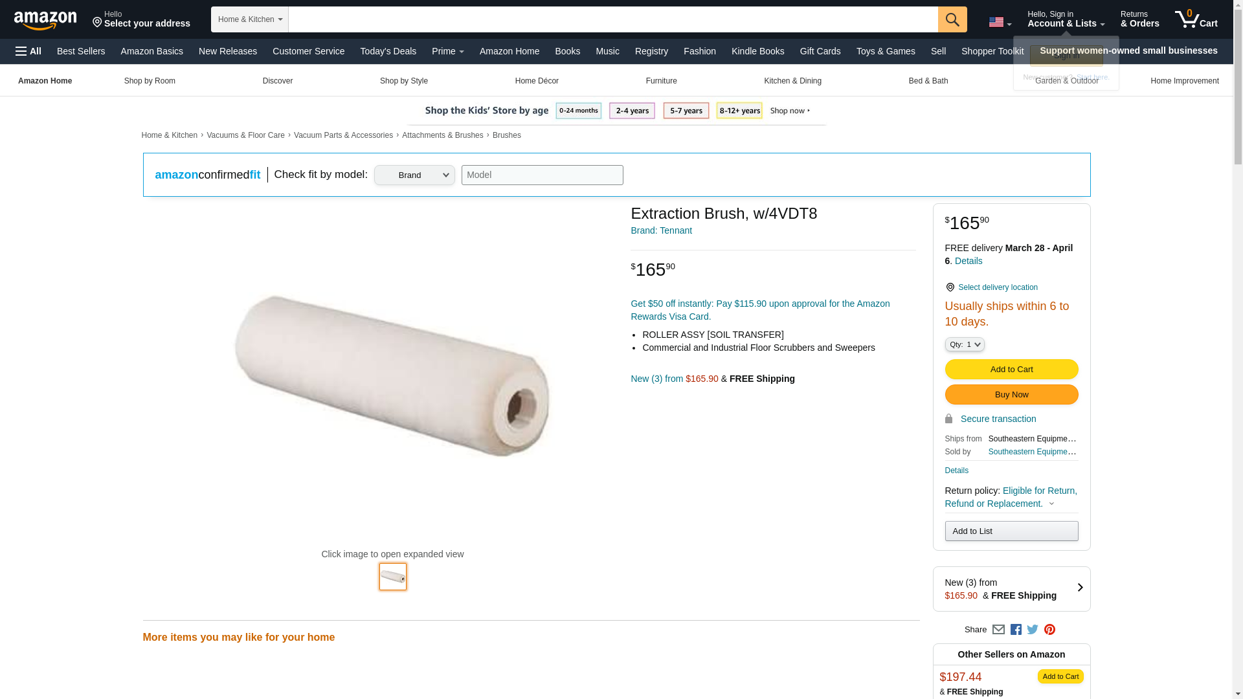Expand the Home & Kitchen search category dropdown

tap(250, 19)
